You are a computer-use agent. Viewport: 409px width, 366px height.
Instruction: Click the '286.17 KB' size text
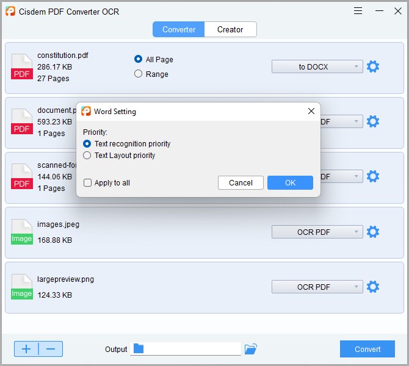[x=54, y=67]
